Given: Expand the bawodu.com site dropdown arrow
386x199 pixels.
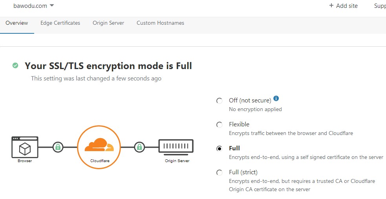Looking at the screenshot, I should pyautogui.click(x=52, y=5).
